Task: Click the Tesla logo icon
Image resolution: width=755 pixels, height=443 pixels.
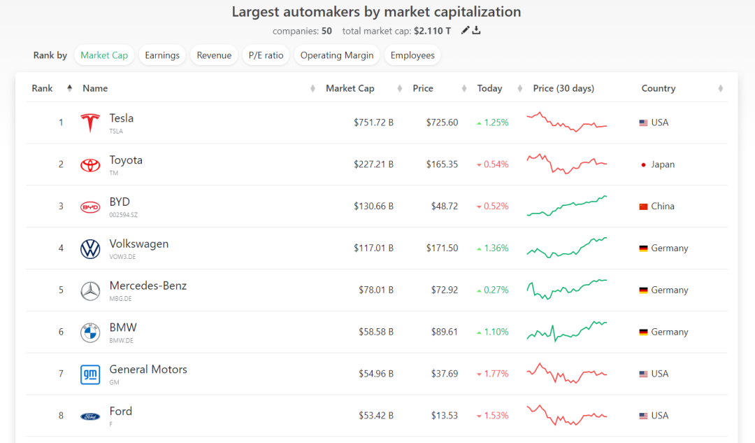Action: [90, 122]
